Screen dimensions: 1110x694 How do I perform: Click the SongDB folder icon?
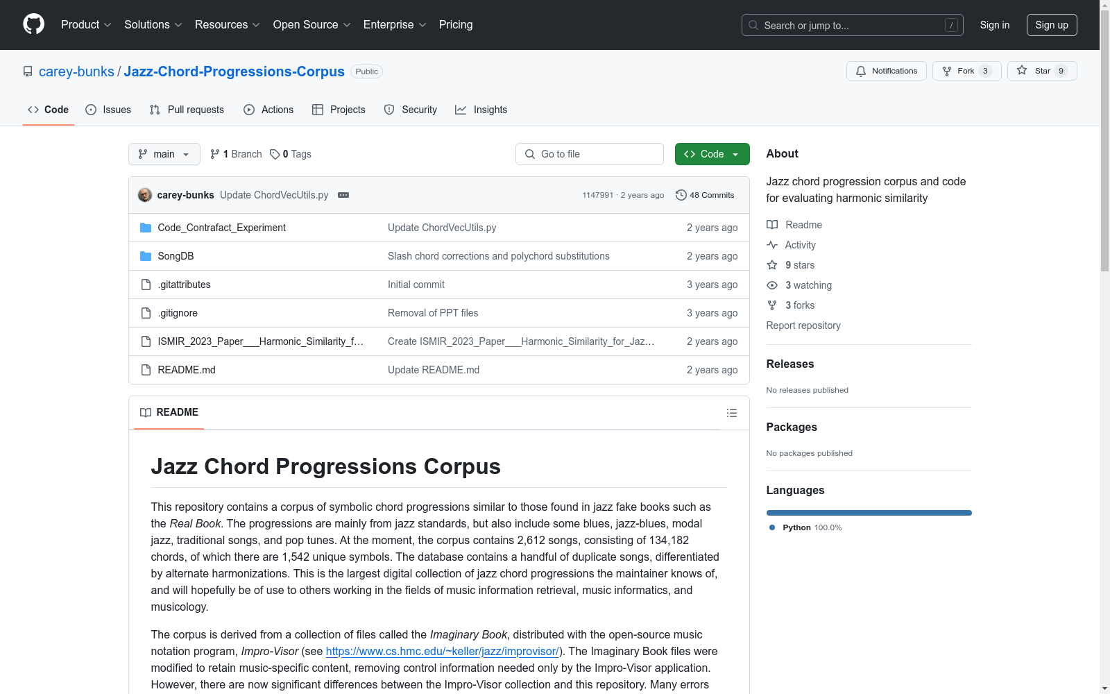click(x=146, y=256)
